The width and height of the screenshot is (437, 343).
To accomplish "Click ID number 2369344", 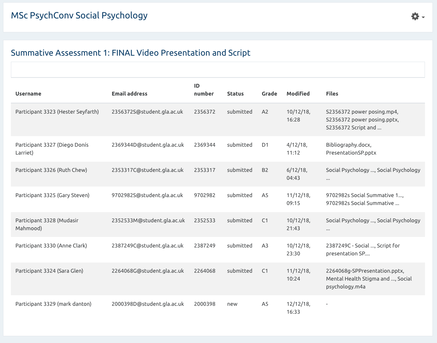I will click(205, 145).
